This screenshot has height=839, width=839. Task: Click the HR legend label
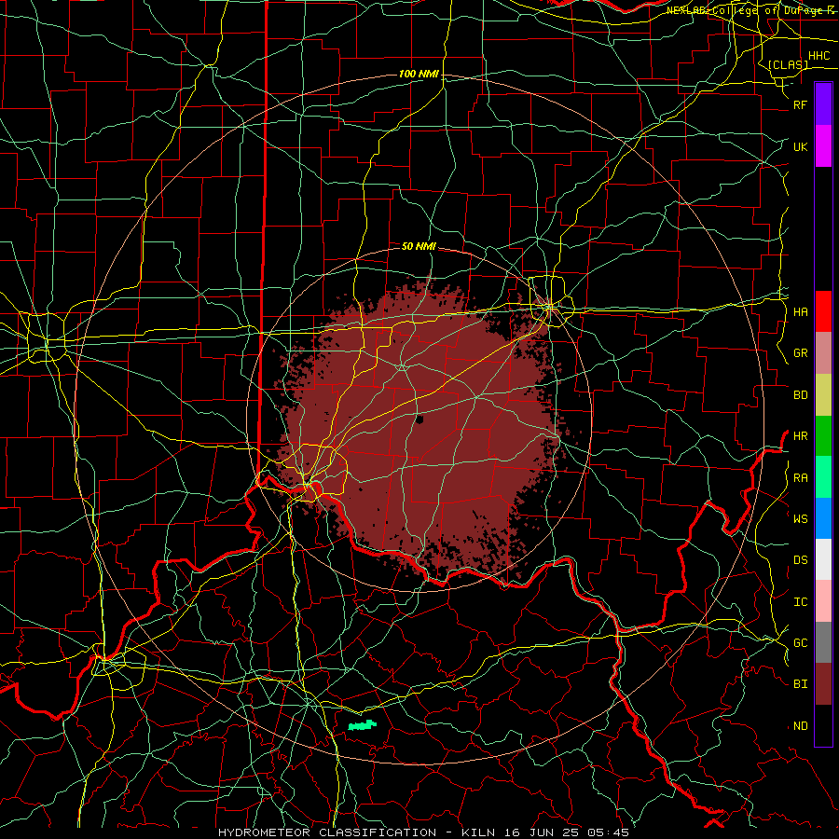tap(800, 436)
